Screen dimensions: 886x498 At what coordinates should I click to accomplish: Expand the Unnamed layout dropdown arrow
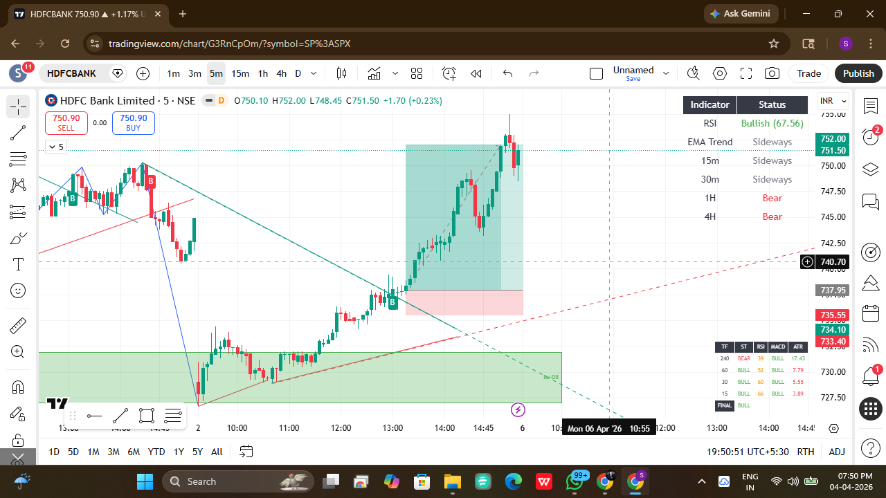click(x=666, y=73)
